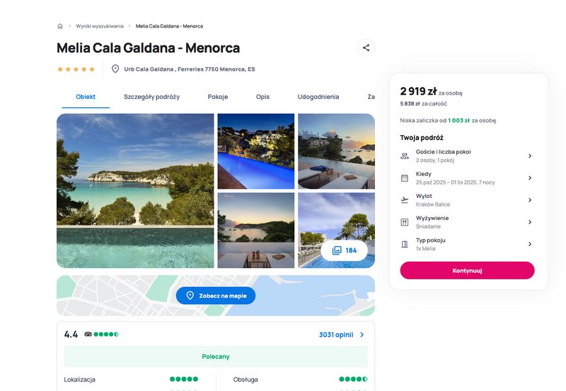566x391 pixels.
Task: Click the home icon in breadcrumb
Action: click(60, 26)
